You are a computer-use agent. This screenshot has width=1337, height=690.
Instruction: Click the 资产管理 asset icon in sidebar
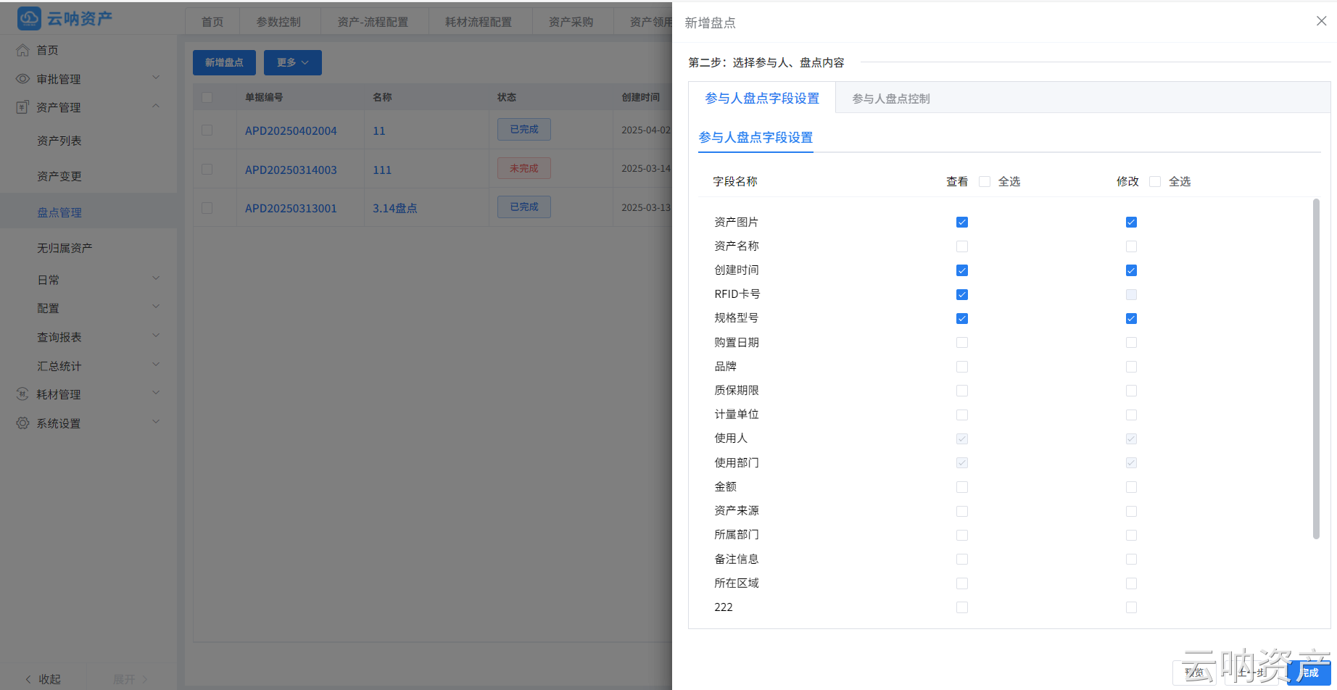[x=22, y=107]
